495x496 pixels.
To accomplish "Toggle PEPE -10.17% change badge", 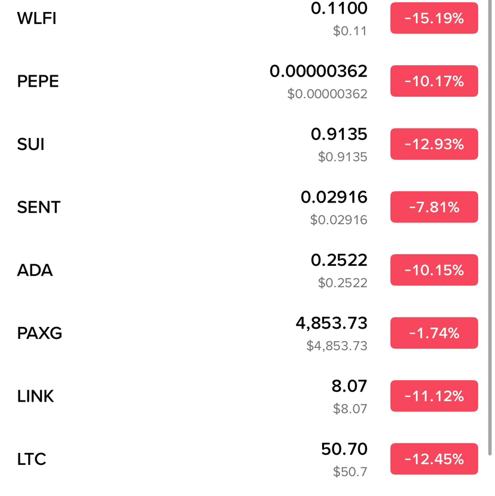I will coord(434,81).
